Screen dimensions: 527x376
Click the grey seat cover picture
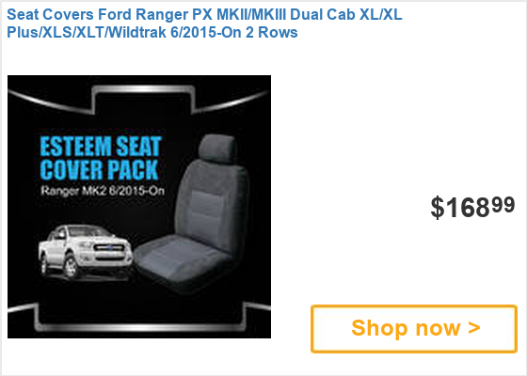click(x=193, y=213)
